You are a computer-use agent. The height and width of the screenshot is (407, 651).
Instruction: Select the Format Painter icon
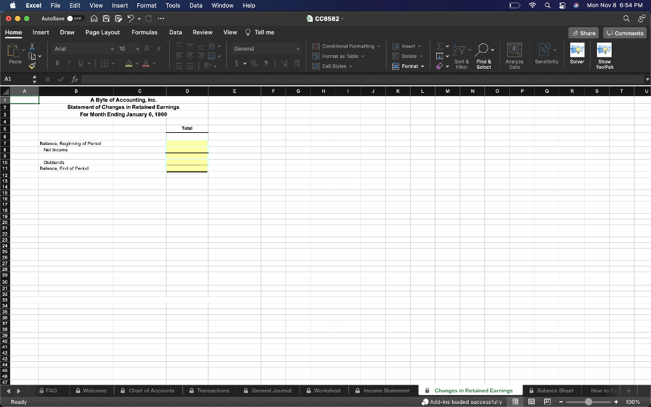tap(31, 65)
